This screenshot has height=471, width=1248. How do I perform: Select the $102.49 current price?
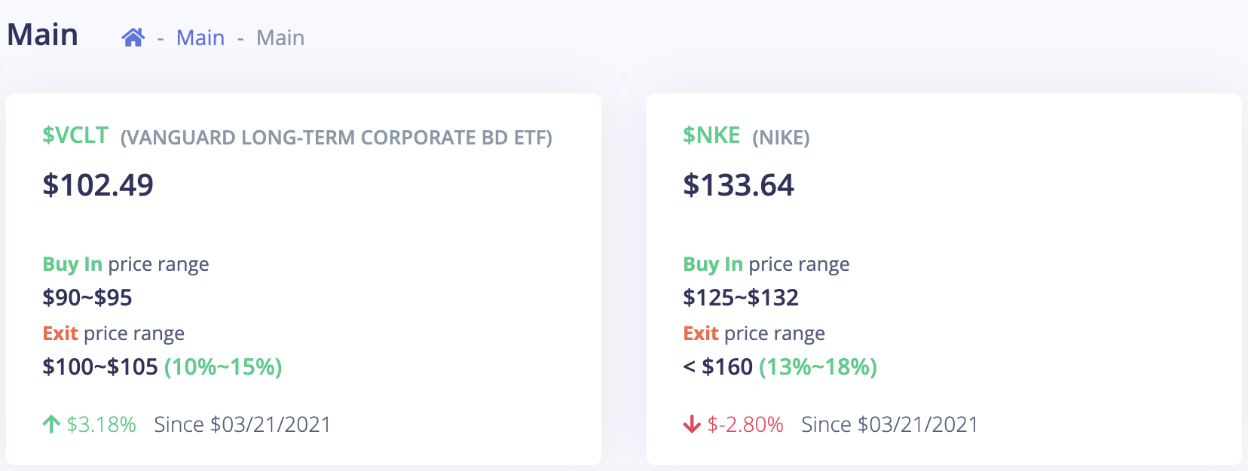[x=98, y=185]
